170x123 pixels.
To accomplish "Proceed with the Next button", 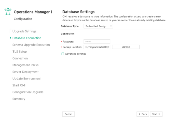I will pyautogui.click(x=156, y=114).
